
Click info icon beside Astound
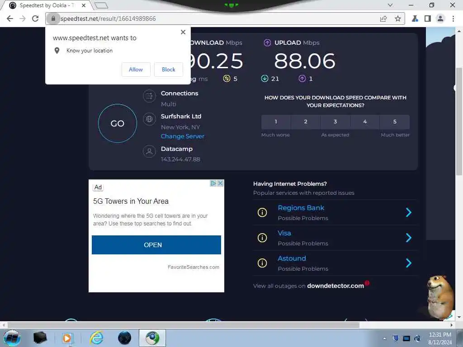coord(262,263)
